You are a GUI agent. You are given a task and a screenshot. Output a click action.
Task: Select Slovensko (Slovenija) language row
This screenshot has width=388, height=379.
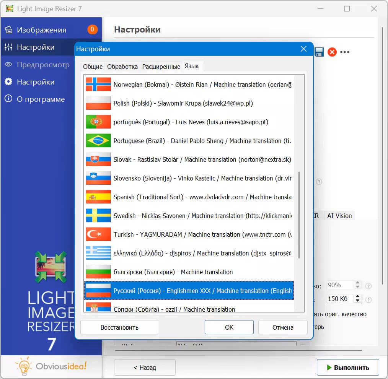coord(189,178)
